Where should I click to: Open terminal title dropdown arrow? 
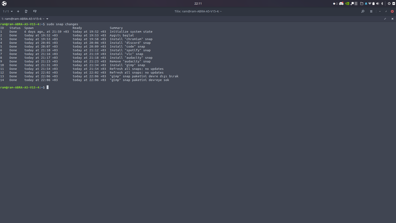[47, 19]
